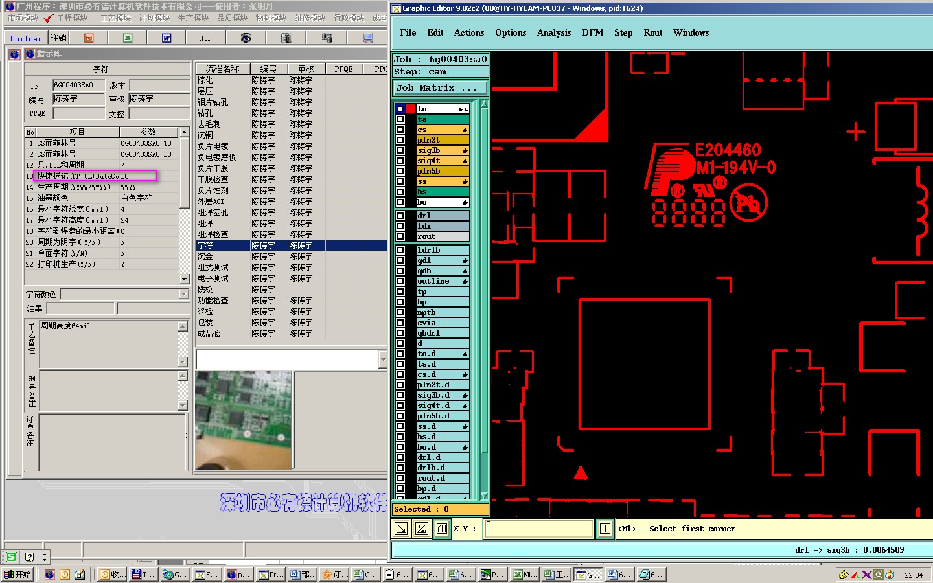The height and width of the screenshot is (583, 933).
Task: Click the Excel export icon in toolbar
Action: click(x=128, y=38)
